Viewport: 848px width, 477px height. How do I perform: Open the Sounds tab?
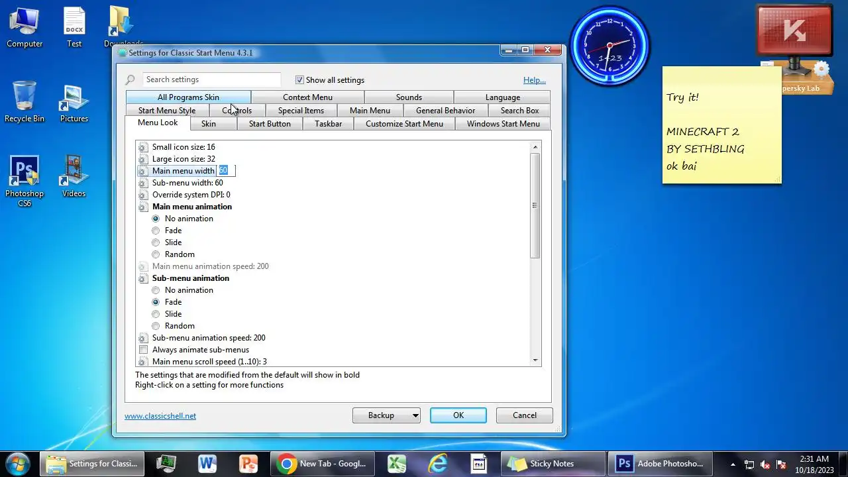tap(409, 97)
